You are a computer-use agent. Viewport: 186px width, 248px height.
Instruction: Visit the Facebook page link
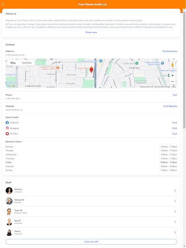(x=174, y=123)
